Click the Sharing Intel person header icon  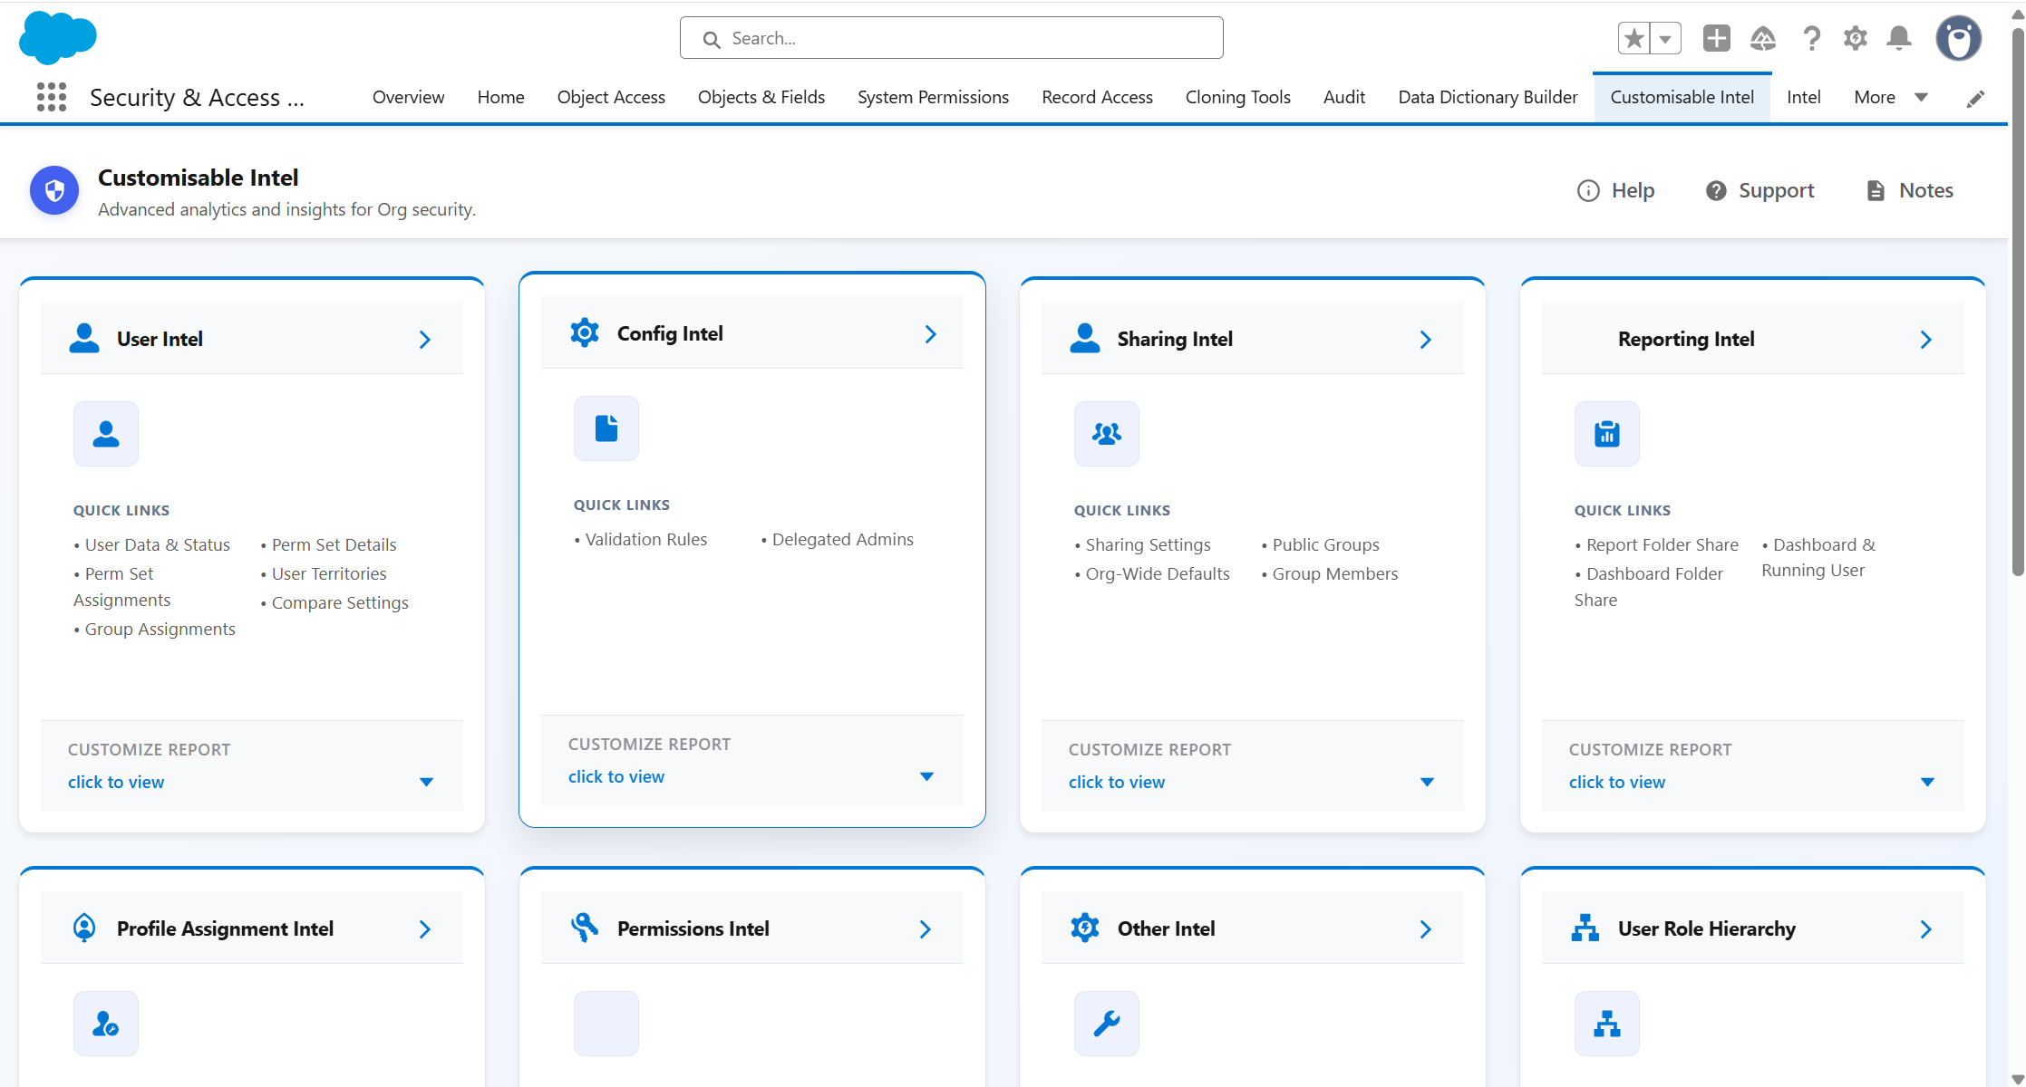[x=1085, y=339]
